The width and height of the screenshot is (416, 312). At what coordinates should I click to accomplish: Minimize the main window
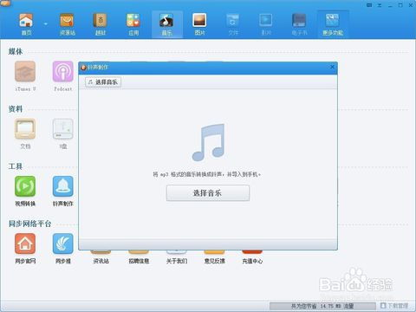click(x=390, y=5)
